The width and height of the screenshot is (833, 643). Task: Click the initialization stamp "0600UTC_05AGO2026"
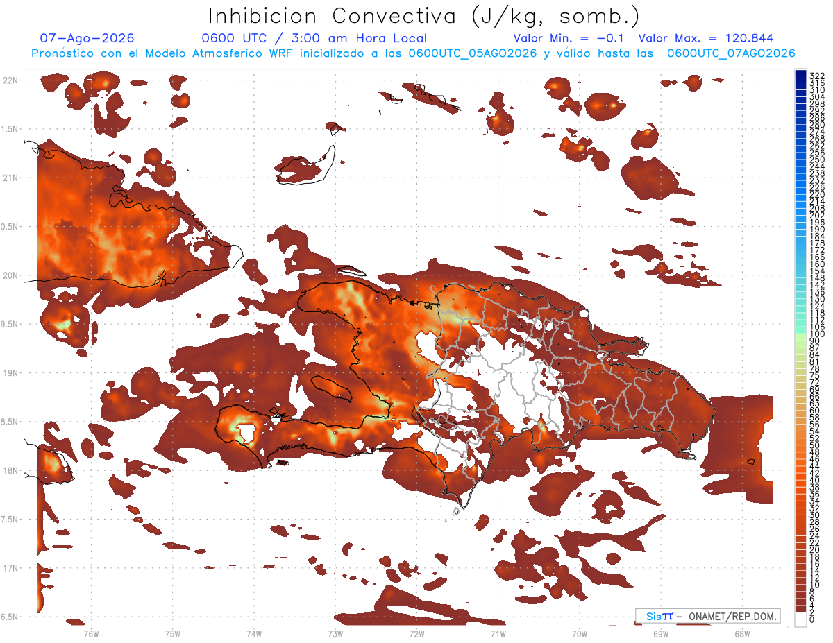[x=473, y=53]
